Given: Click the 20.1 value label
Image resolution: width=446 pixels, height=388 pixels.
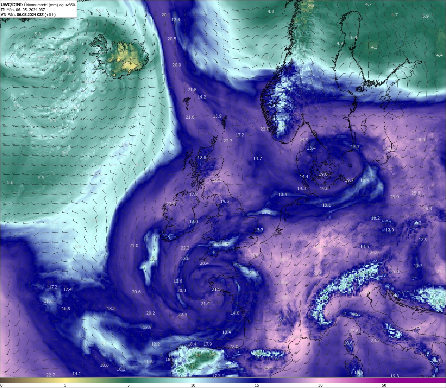Looking at the screenshot, I should [x=166, y=15].
